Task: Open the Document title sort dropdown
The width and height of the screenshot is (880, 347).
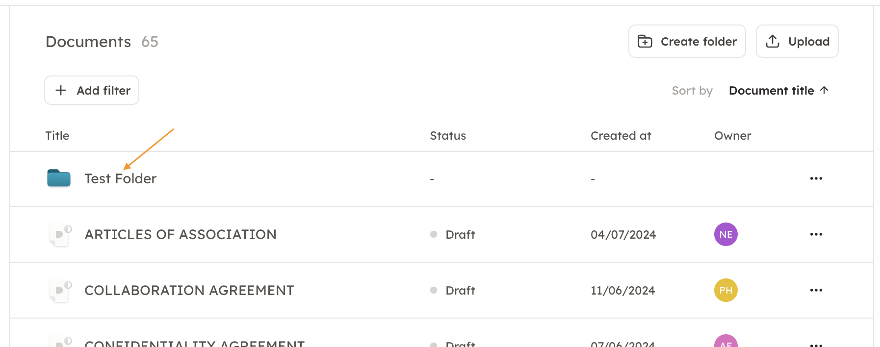Action: (771, 91)
